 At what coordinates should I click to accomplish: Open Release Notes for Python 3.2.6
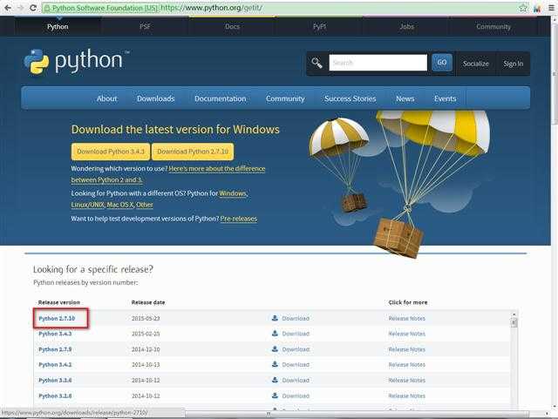[x=407, y=395]
